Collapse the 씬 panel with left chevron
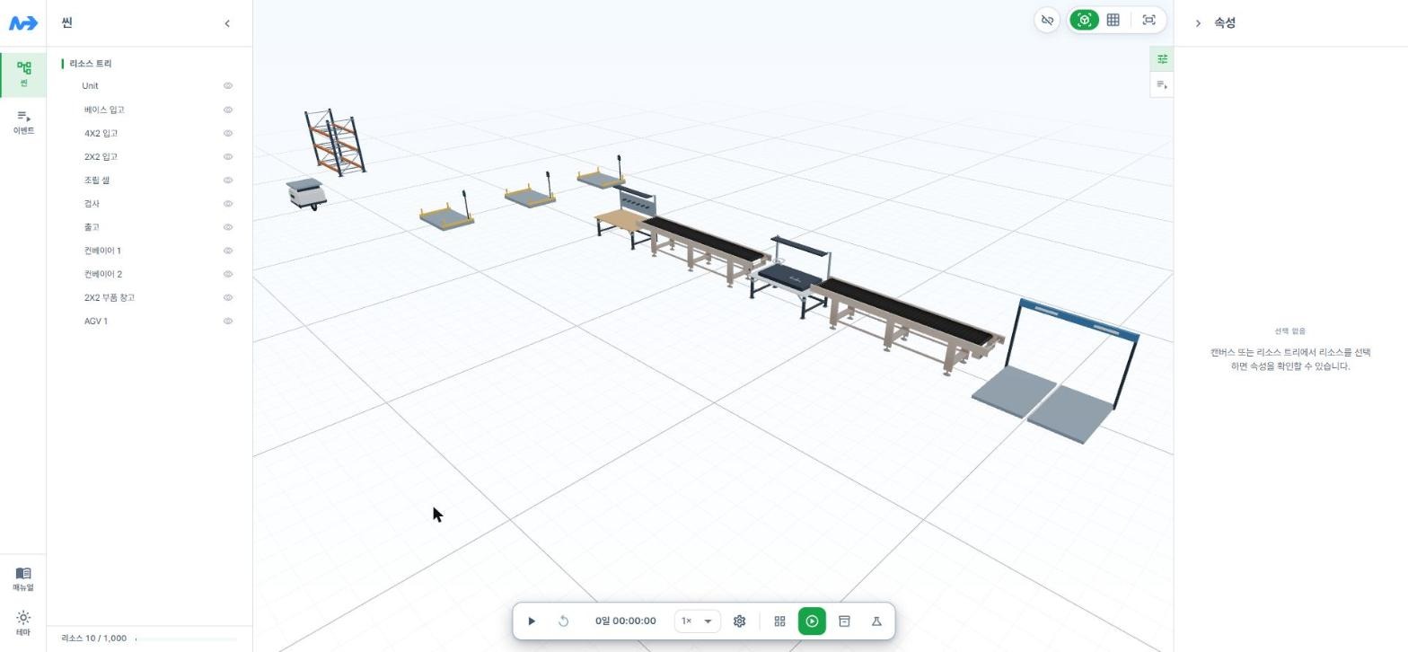This screenshot has height=652, width=1408. point(227,23)
